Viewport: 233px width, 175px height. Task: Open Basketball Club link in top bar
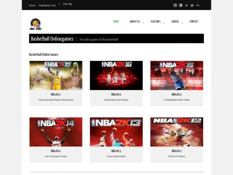(47, 5)
